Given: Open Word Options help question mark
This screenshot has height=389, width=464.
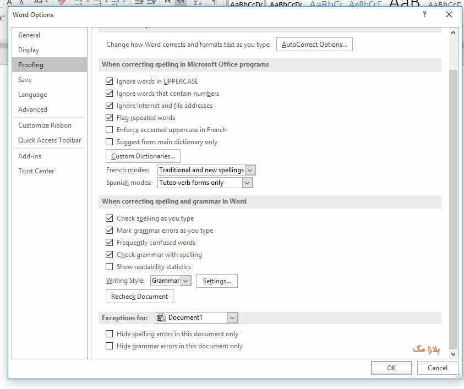Looking at the screenshot, I should tap(424, 14).
